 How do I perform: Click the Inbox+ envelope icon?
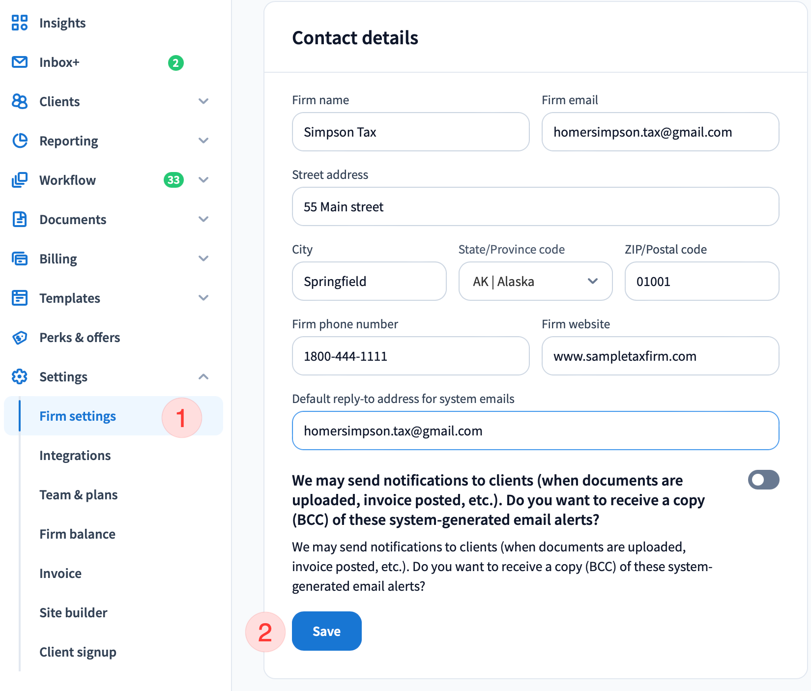coord(20,62)
